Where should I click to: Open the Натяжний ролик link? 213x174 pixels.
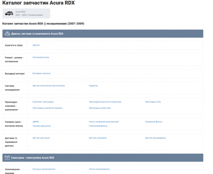[x=41, y=57]
